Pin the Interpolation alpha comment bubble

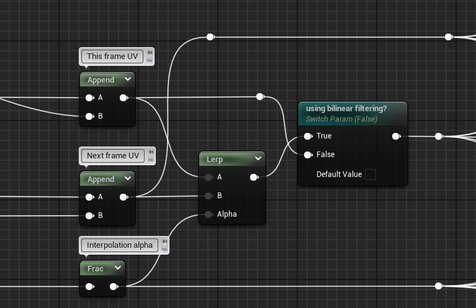point(164,242)
